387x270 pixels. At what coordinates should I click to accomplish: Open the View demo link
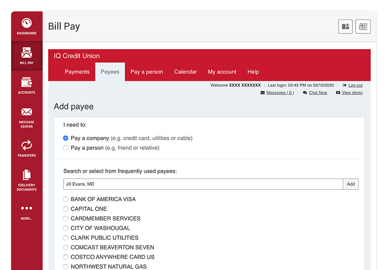(352, 92)
